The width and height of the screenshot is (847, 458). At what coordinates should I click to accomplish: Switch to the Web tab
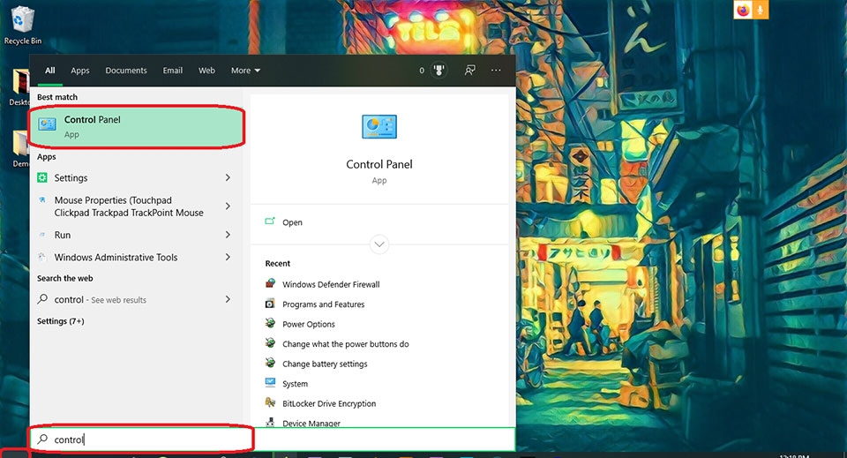206,71
